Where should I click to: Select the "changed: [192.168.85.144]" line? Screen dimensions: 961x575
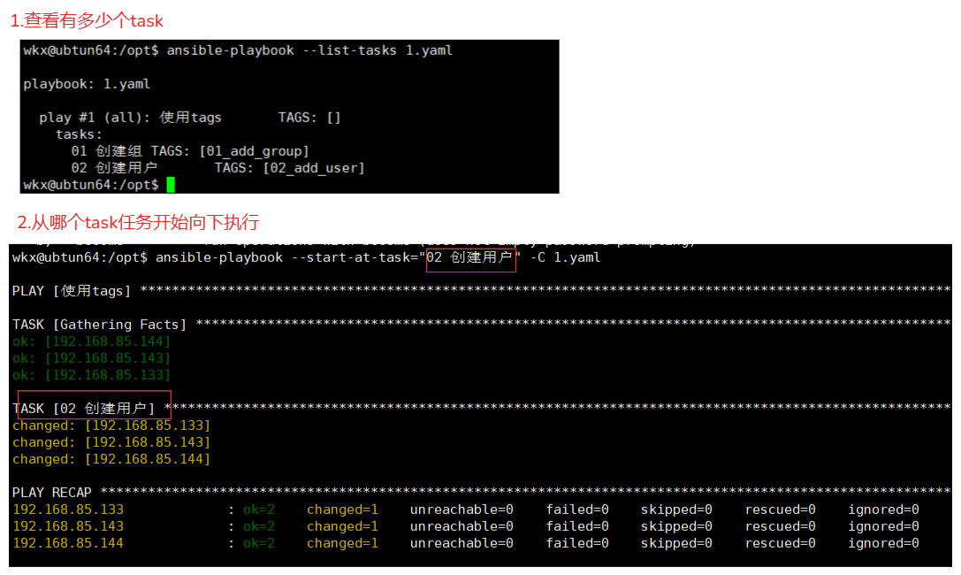[x=111, y=458]
